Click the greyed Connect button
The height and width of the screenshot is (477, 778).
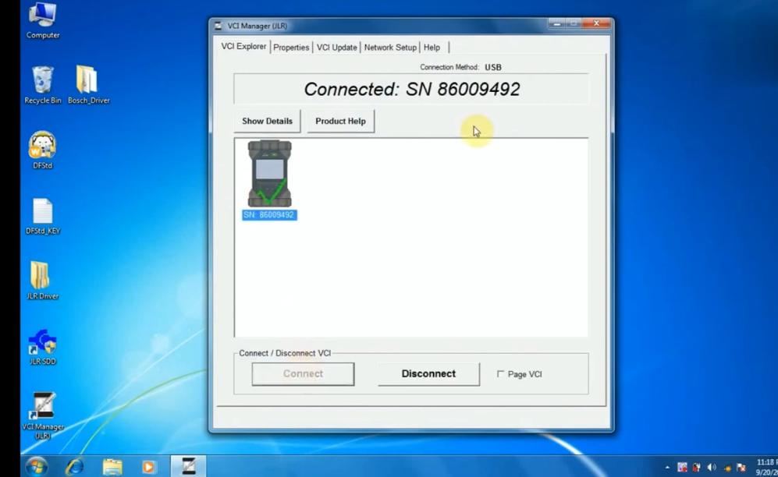(303, 373)
